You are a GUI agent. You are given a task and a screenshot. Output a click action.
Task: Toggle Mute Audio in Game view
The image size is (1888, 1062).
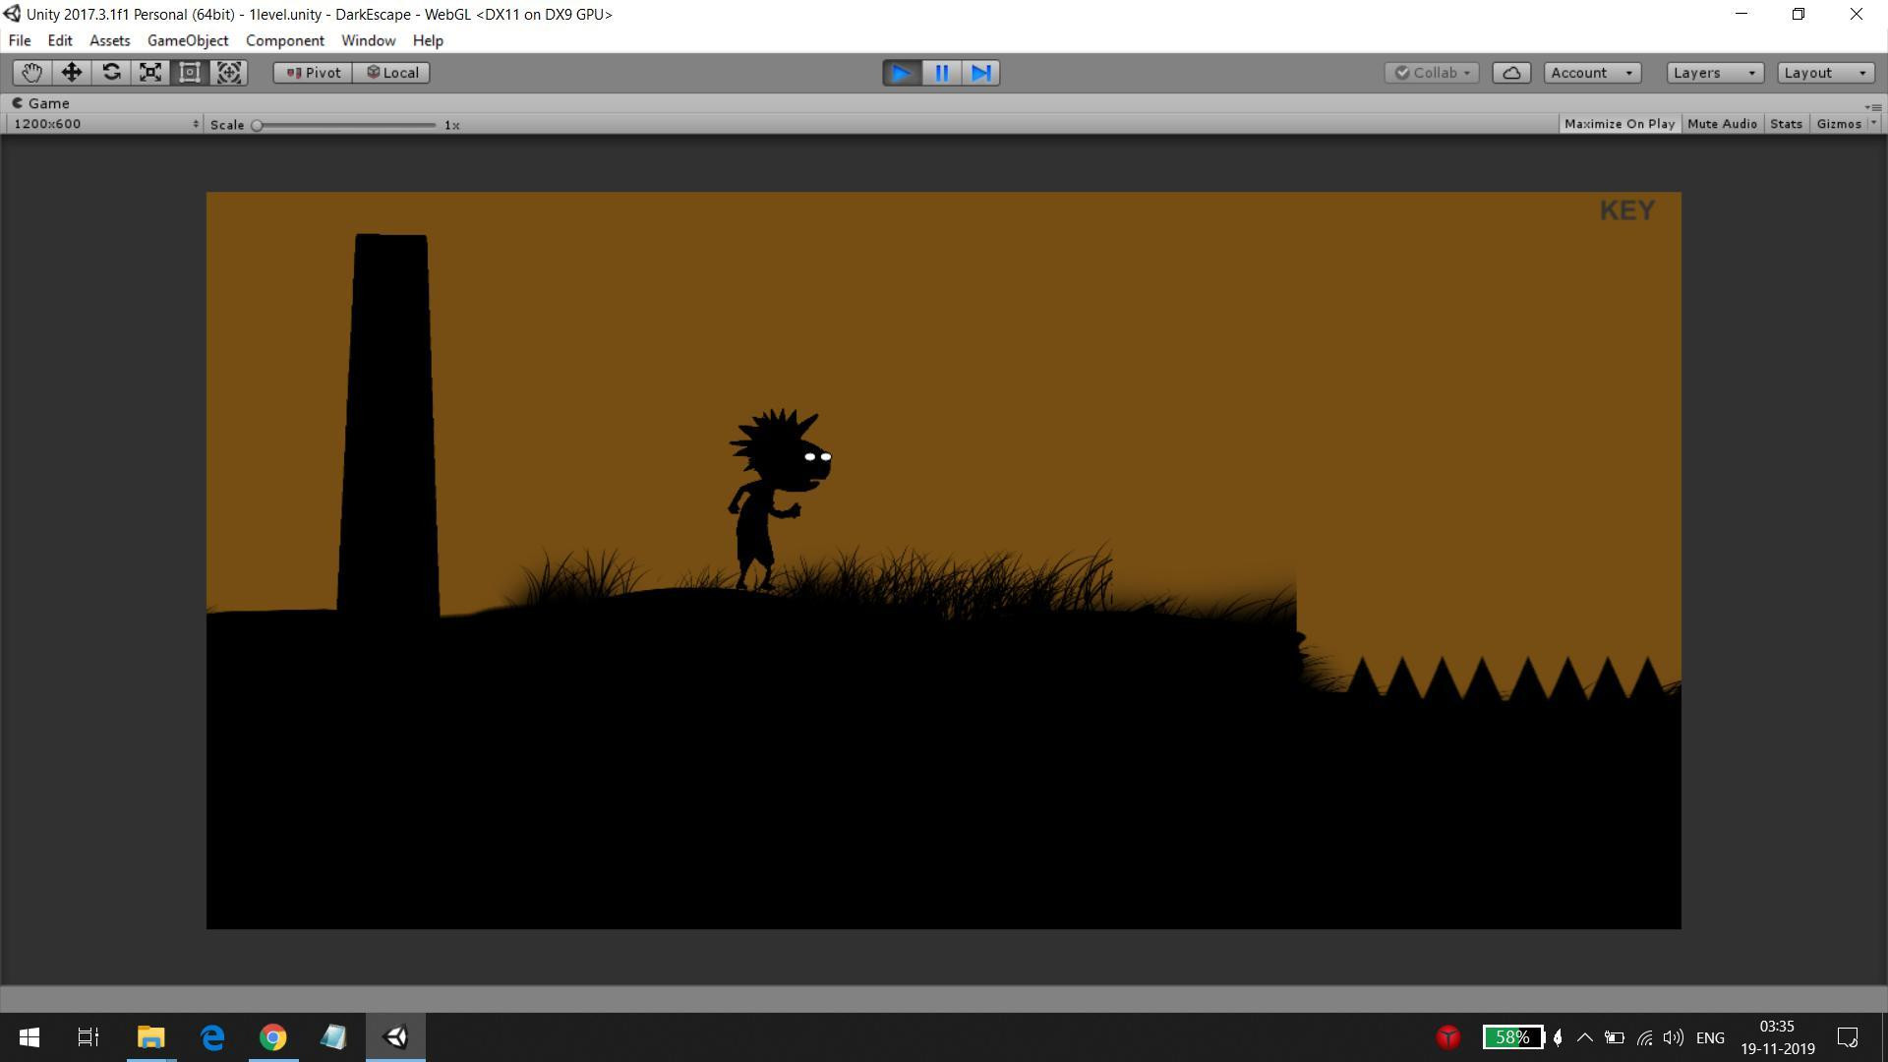point(1722,124)
